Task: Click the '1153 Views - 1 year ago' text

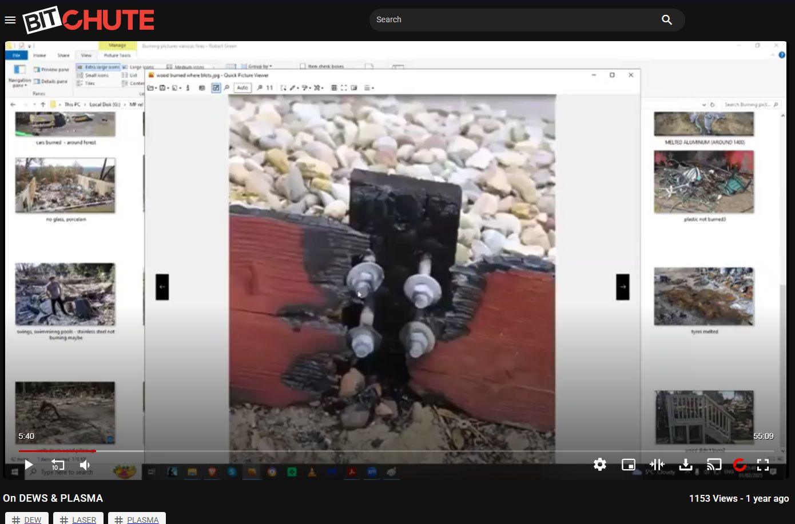Action: click(x=739, y=498)
